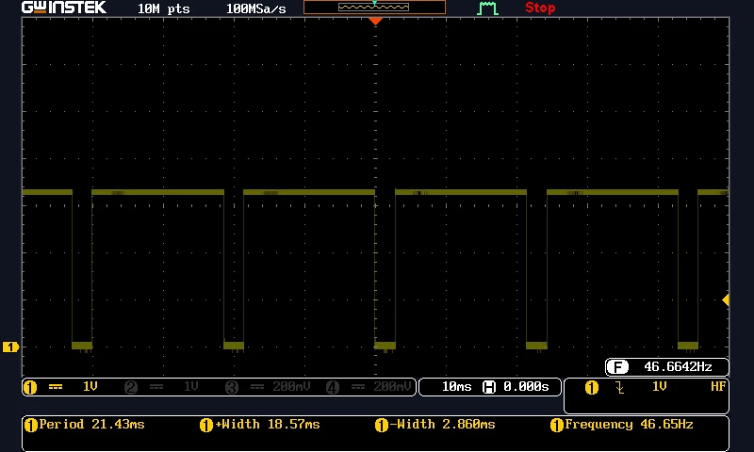The width and height of the screenshot is (754, 452).
Task: Click the 10M pts record length readout
Action: (x=163, y=9)
